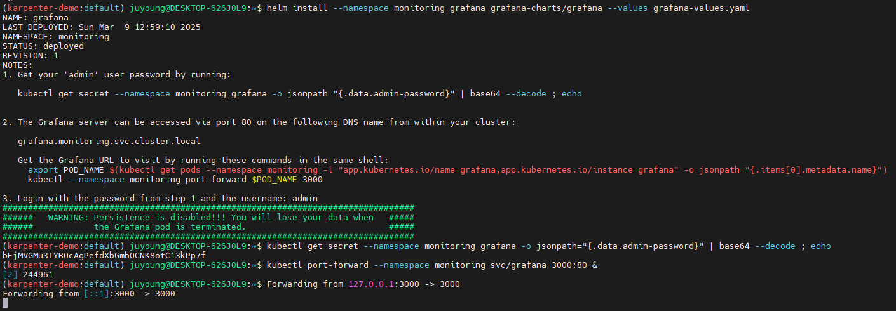Click 'the Grafana pod is terminated.' text
896x311 pixels.
tap(170, 227)
